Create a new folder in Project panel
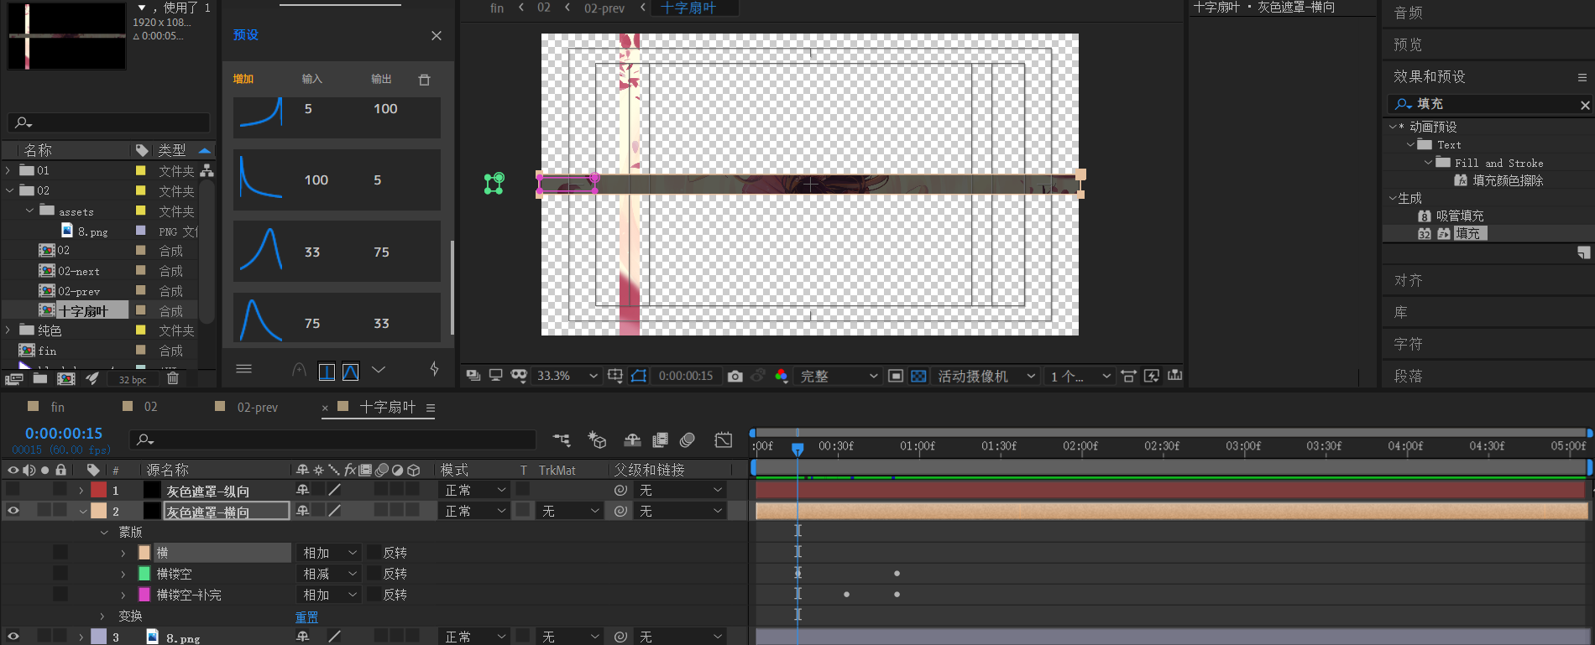 (x=40, y=379)
